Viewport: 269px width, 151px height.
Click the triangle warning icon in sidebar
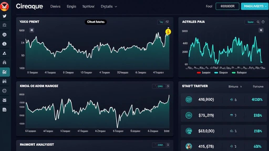[5, 53]
